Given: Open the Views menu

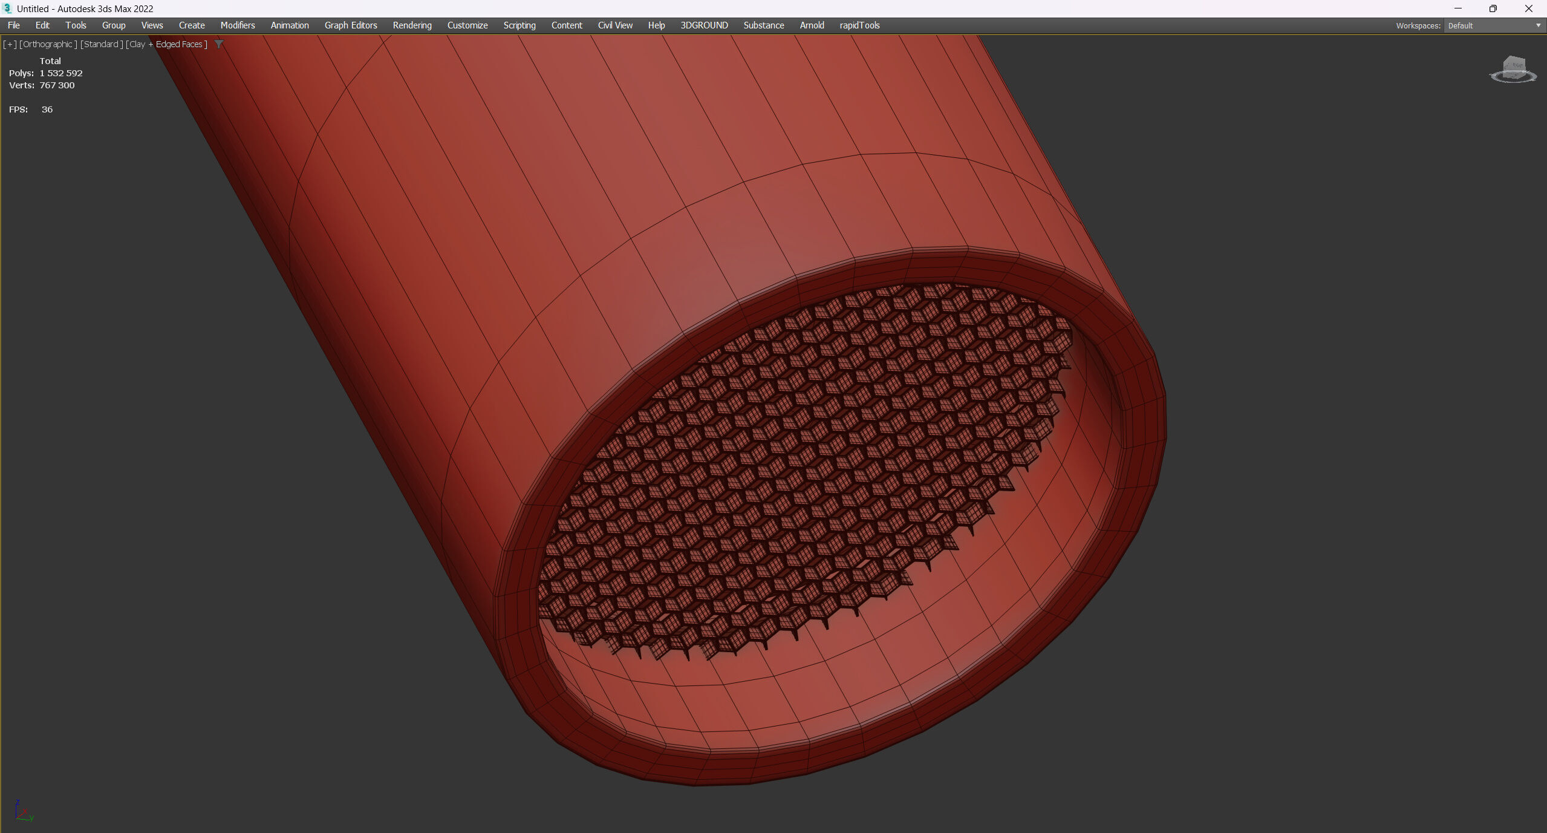Looking at the screenshot, I should click(x=152, y=25).
